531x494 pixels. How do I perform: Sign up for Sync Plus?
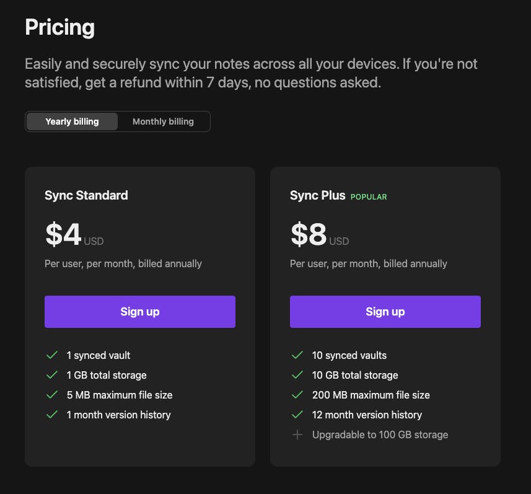(385, 312)
